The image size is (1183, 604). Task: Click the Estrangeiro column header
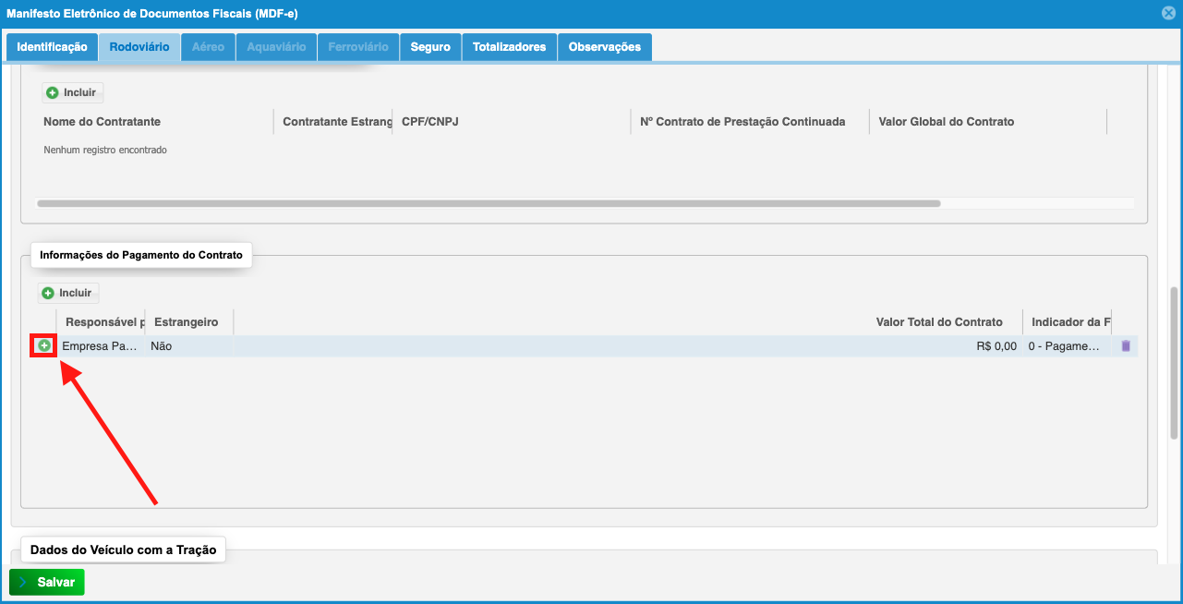187,322
